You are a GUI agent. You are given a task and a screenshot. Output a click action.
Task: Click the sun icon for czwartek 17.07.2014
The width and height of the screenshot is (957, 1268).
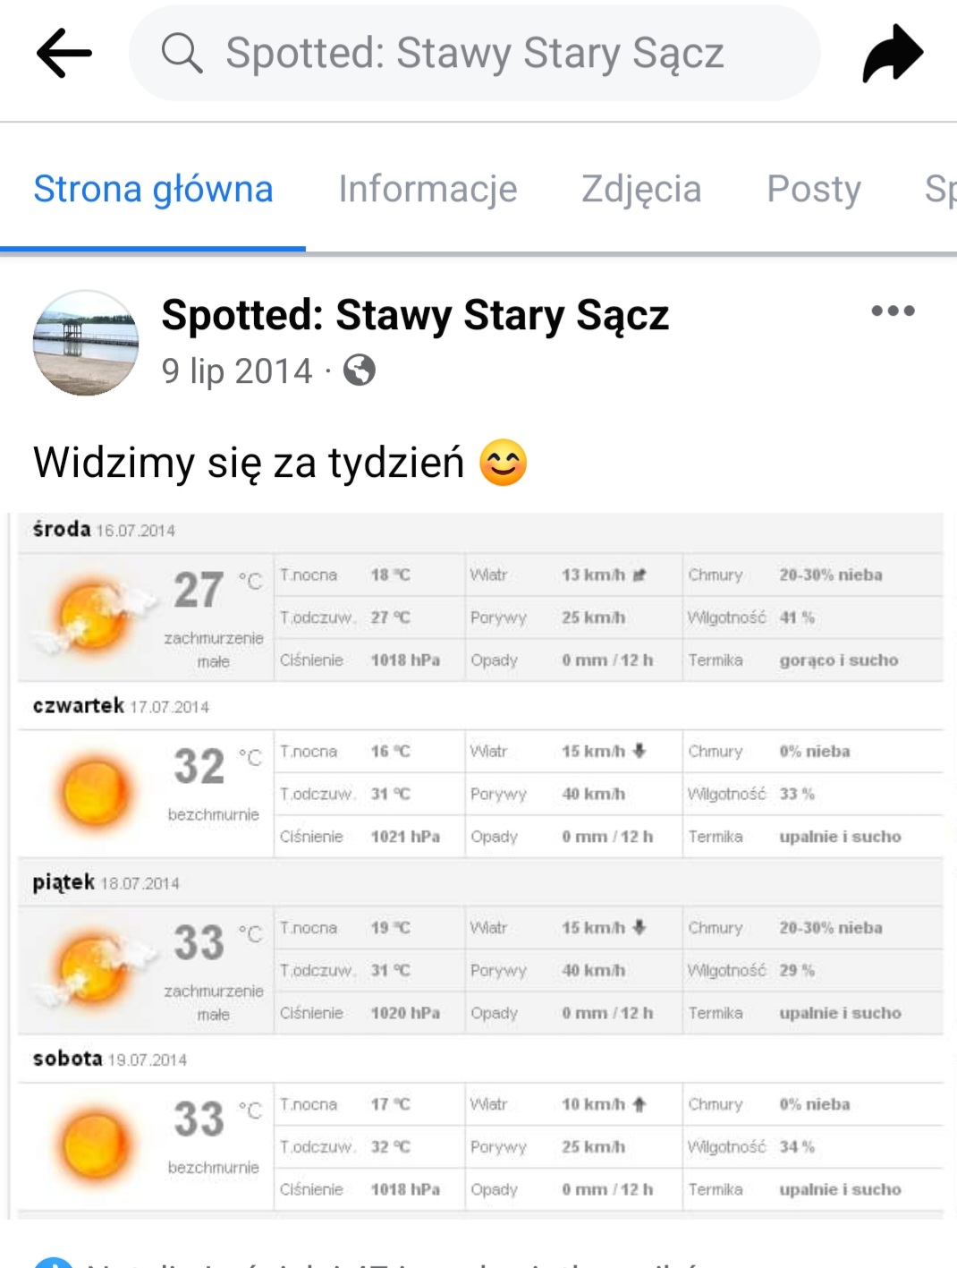94,792
